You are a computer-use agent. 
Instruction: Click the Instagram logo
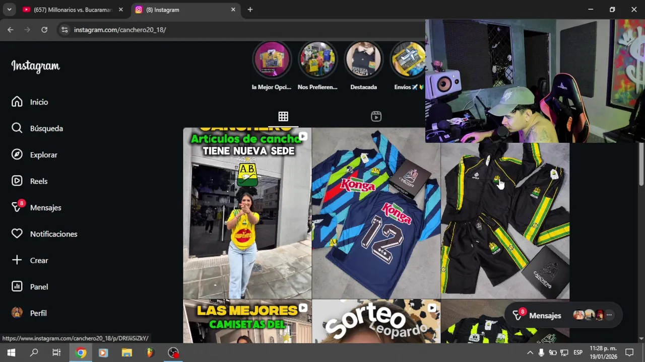point(35,66)
